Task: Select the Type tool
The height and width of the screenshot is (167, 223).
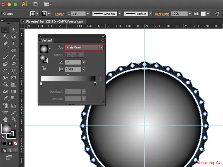Action: pos(14,43)
